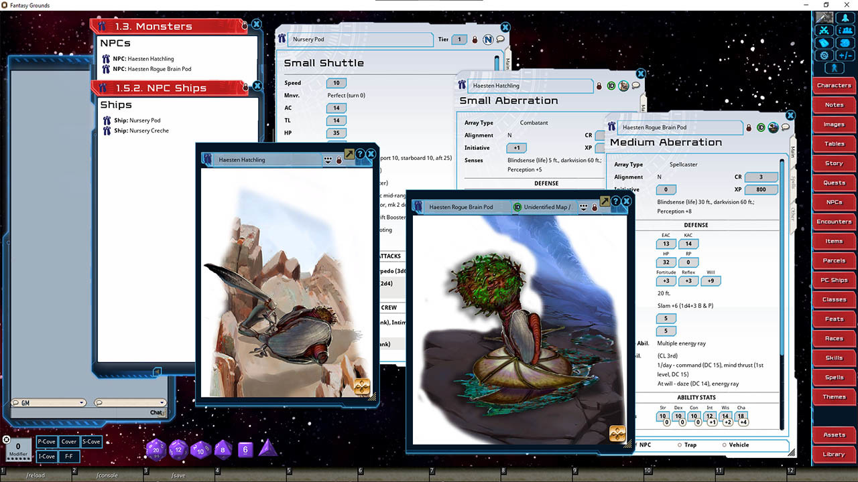Click the F-F modifier button
Screen dimensions: 858x482
[69, 456]
